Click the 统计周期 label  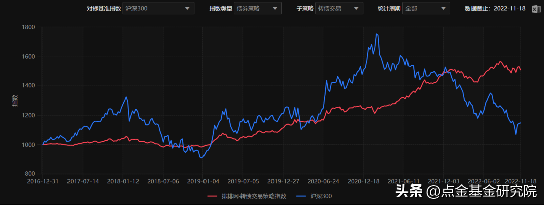389,9
